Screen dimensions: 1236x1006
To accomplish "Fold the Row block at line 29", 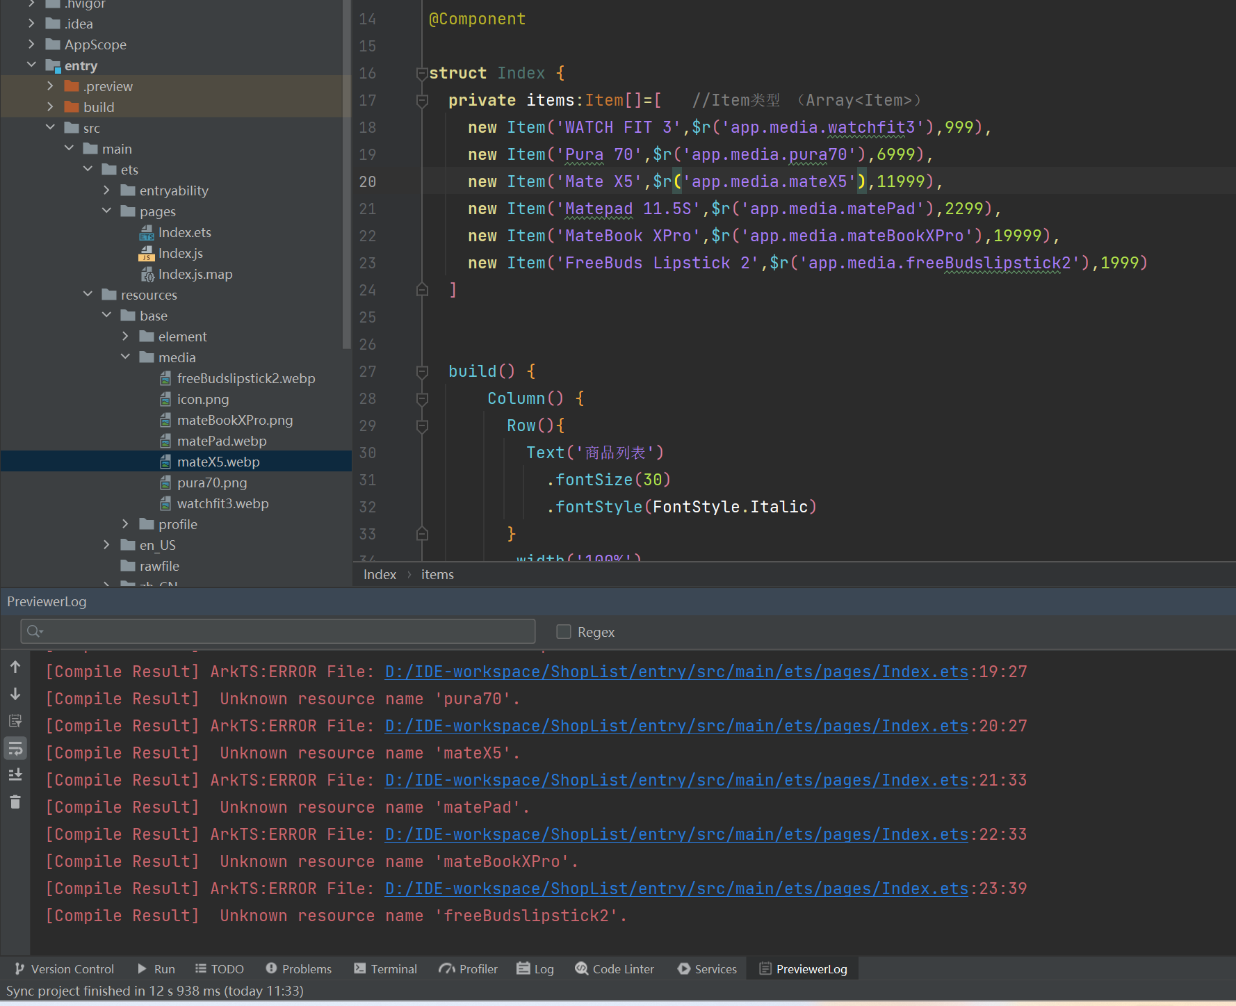I will (x=422, y=425).
